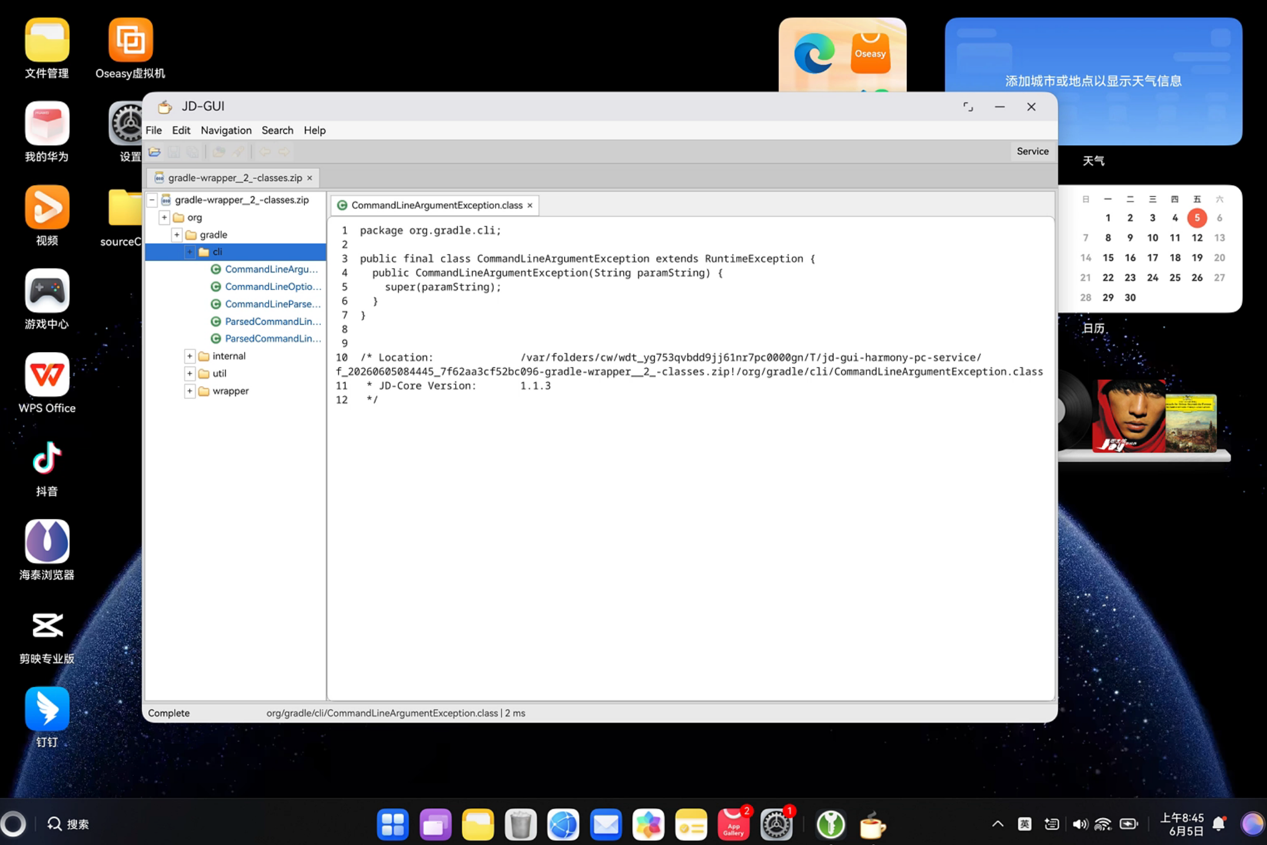Open App Gallery in the taskbar
This screenshot has width=1267, height=845.
(733, 824)
